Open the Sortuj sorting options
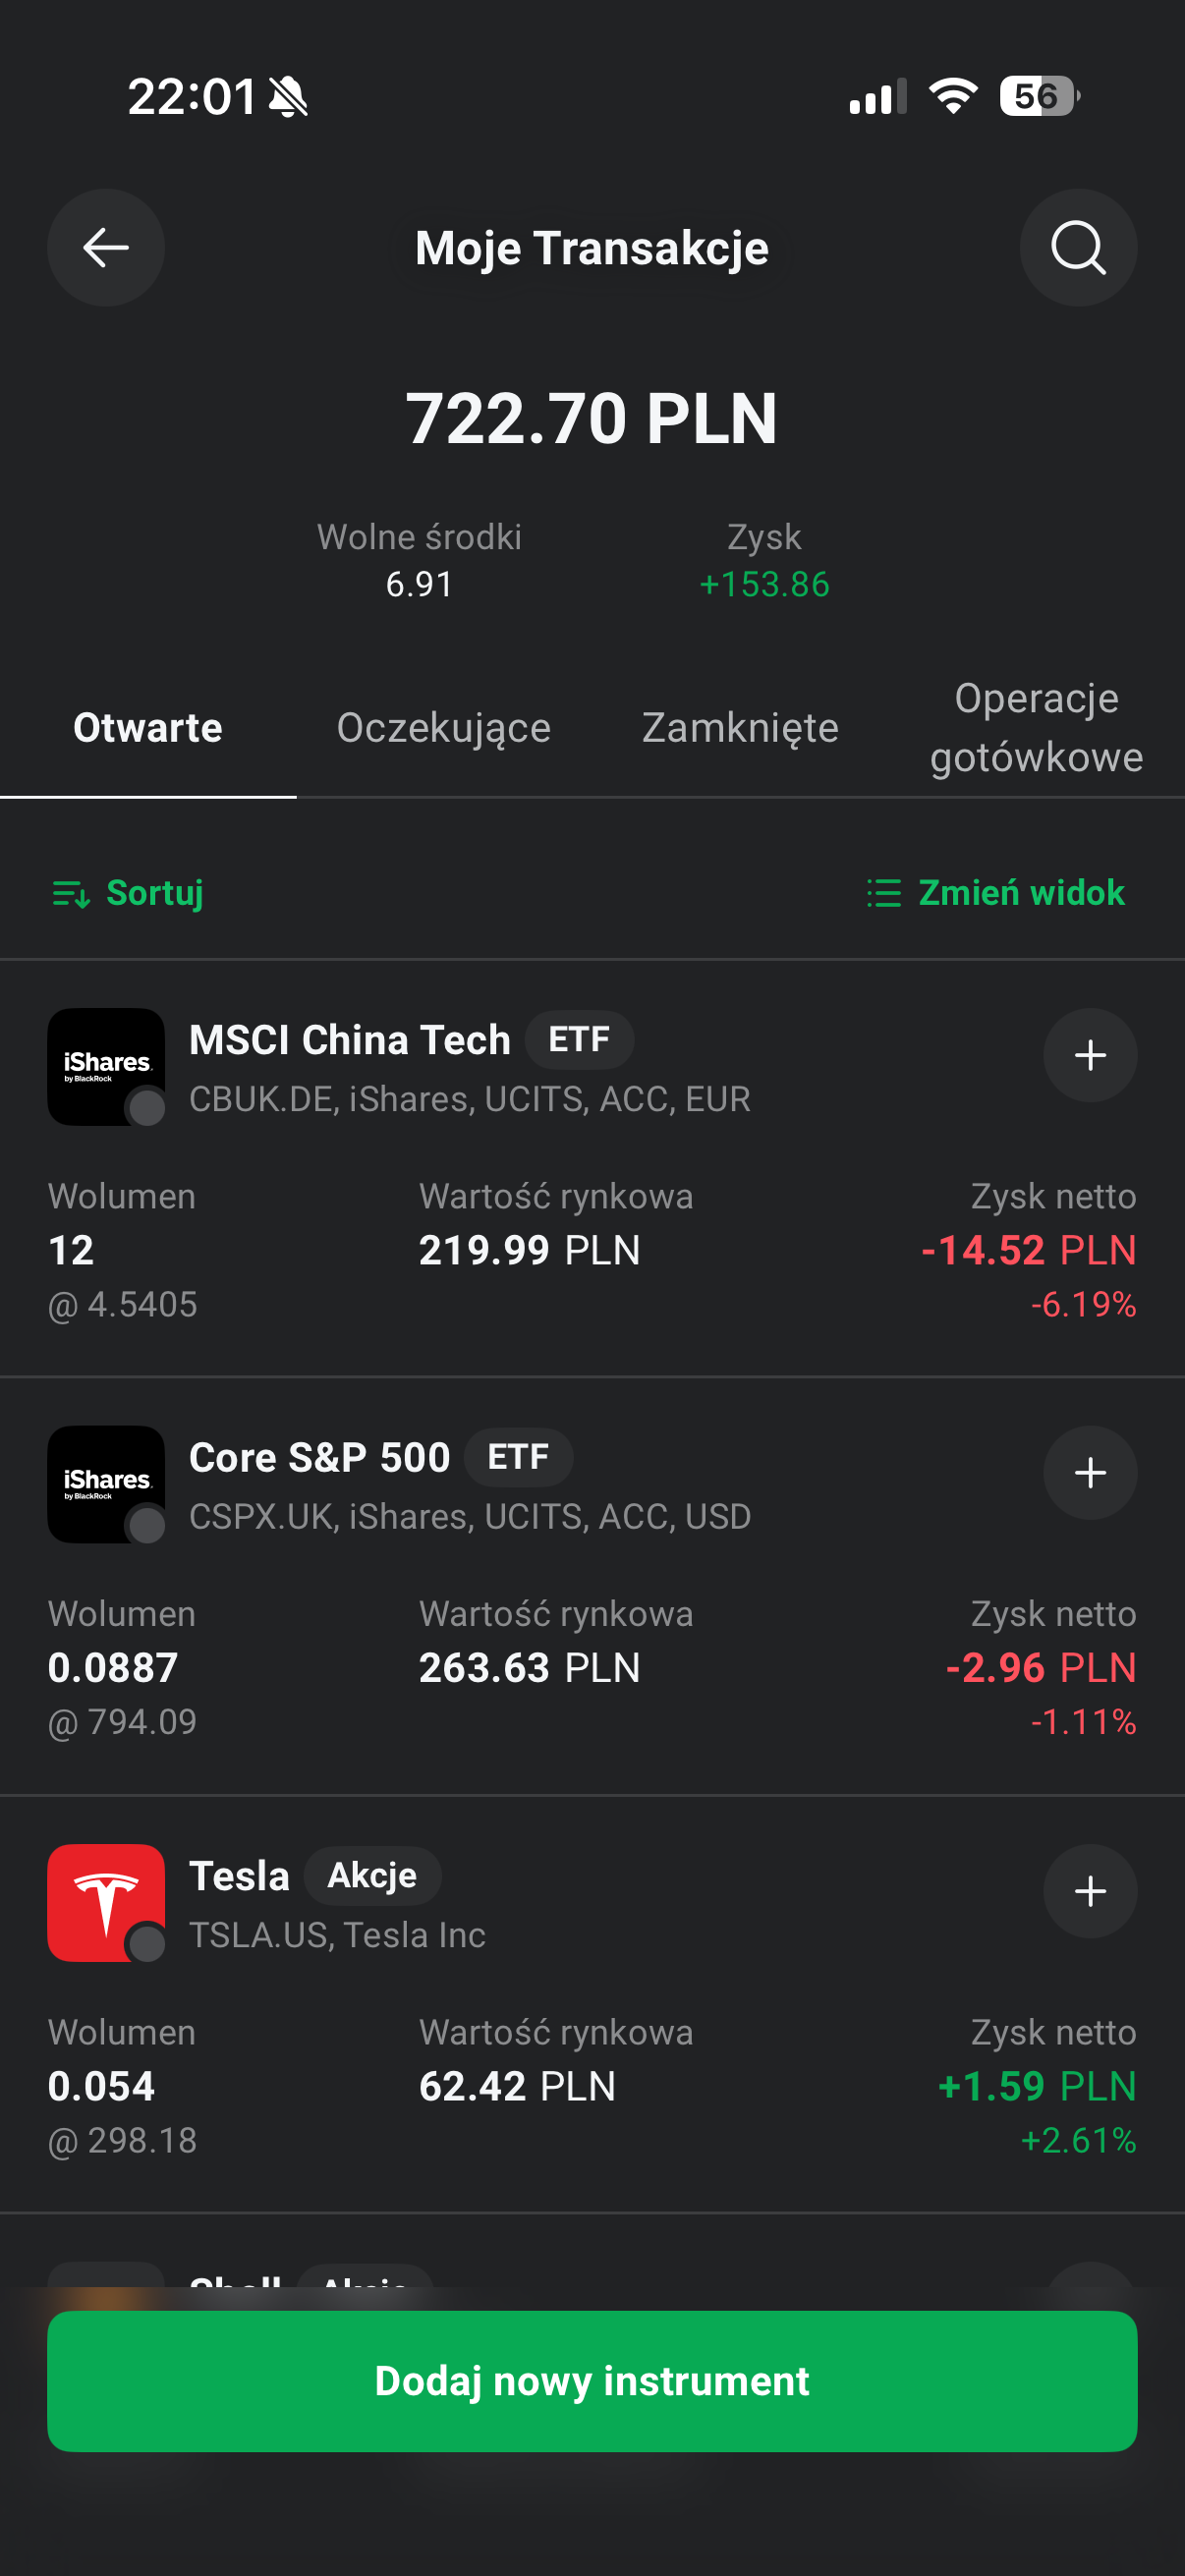The height and width of the screenshot is (2576, 1185). pyautogui.click(x=128, y=892)
